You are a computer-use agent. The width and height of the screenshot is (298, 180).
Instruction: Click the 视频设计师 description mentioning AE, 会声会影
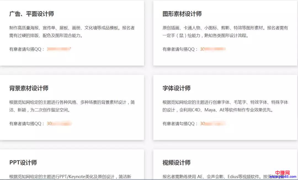point(215,177)
